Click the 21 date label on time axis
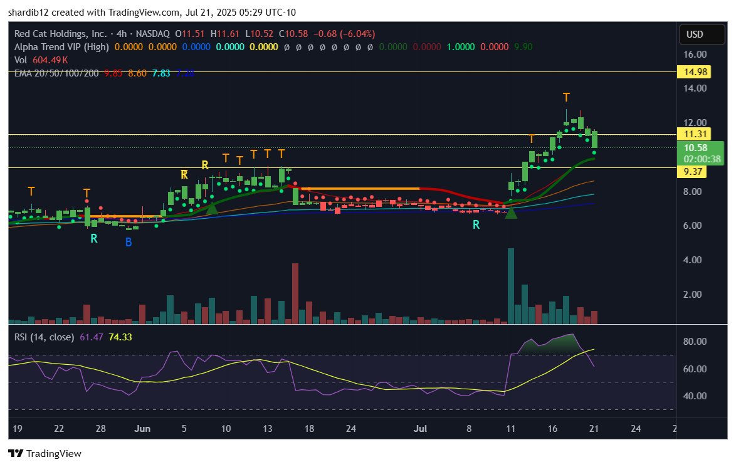Image resolution: width=736 pixels, height=467 pixels. pyautogui.click(x=594, y=429)
